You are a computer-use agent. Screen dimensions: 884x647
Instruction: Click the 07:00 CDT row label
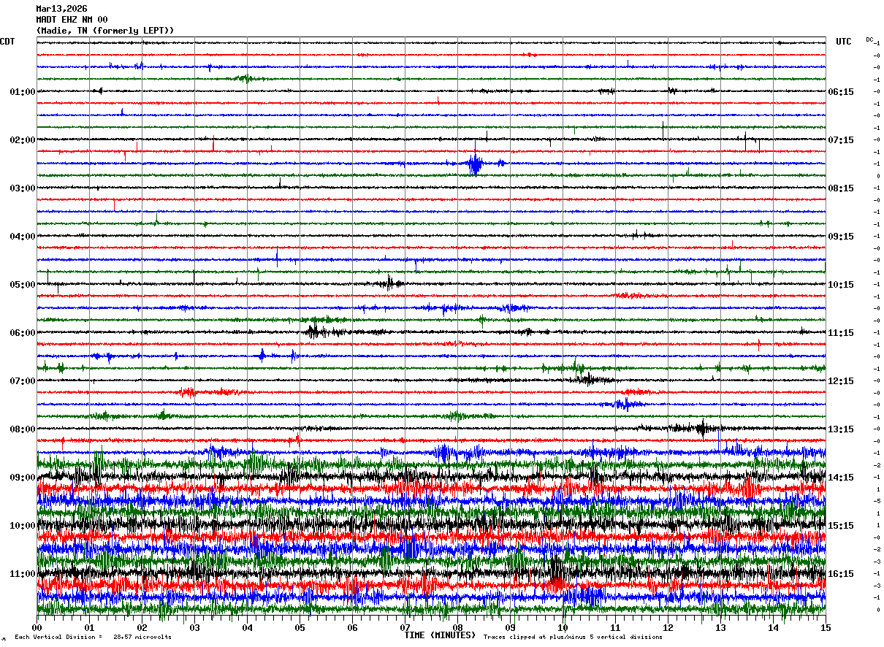pyautogui.click(x=22, y=381)
